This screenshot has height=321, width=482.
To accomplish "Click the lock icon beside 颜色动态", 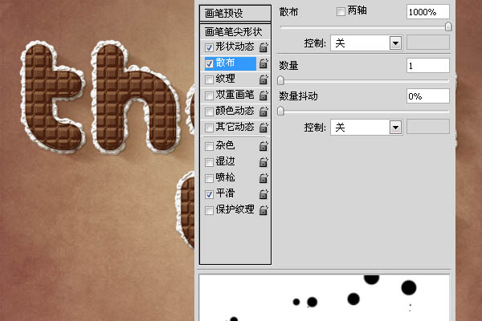I will tap(263, 112).
